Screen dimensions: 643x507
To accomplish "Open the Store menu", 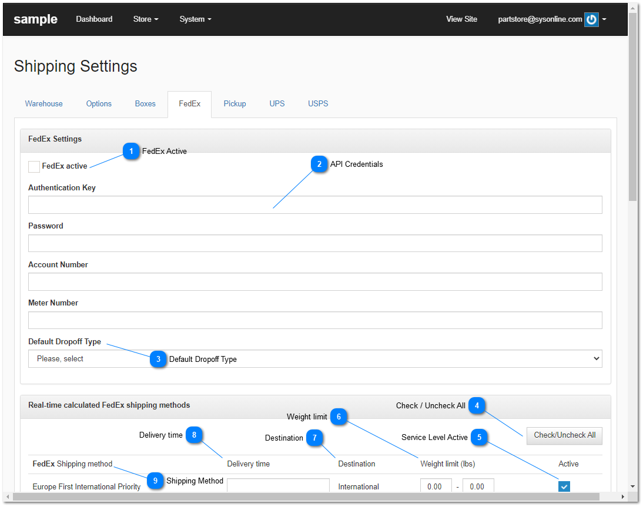I will coord(146,19).
